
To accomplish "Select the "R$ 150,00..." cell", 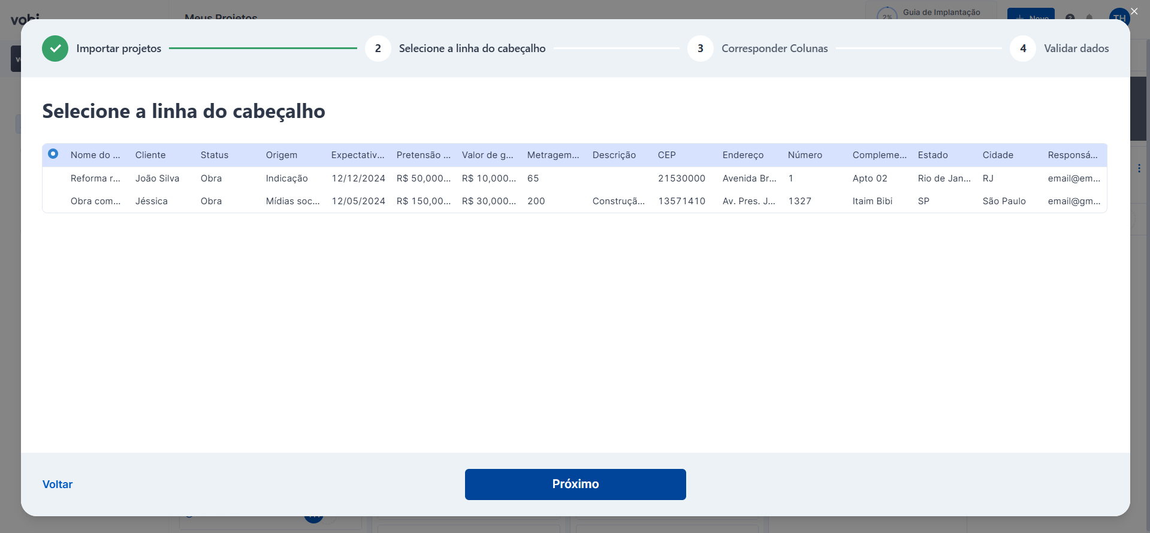I will pos(424,201).
